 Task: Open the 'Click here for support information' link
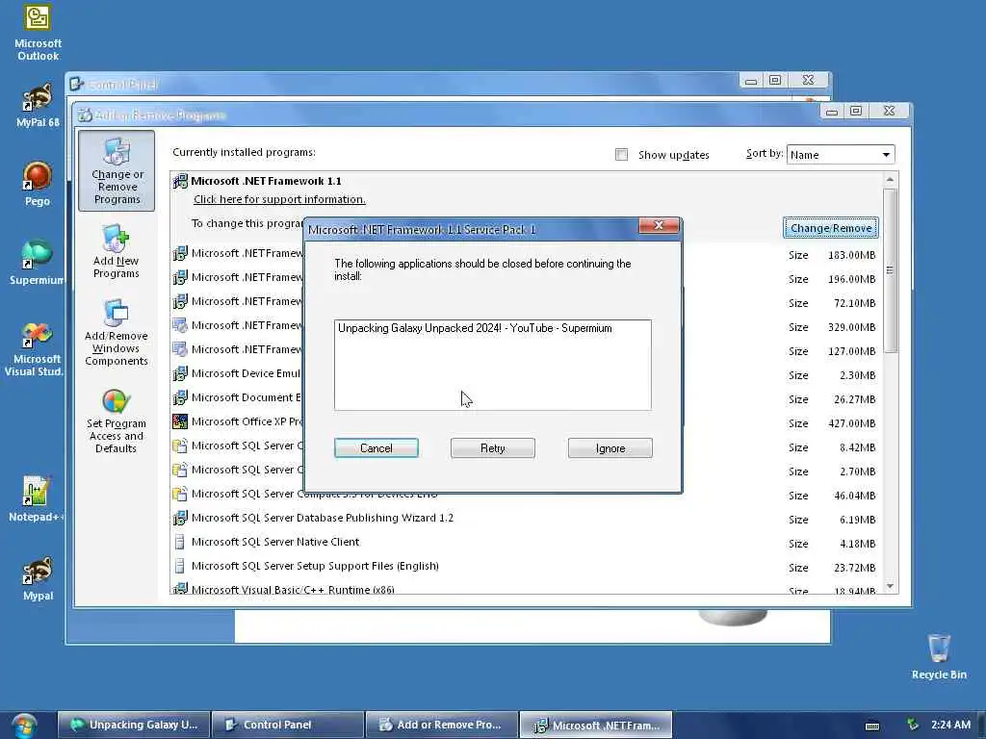[279, 199]
